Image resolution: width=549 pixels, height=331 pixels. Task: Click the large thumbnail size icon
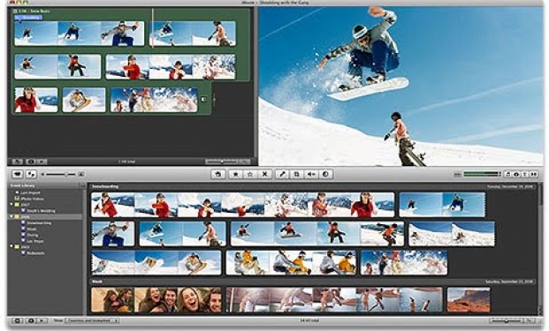pos(80,174)
